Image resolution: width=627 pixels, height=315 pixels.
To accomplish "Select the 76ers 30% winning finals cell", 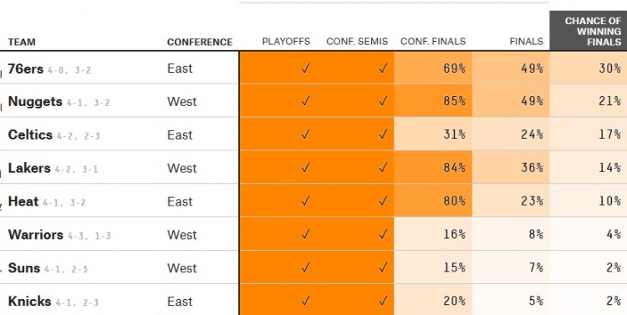I will 589,68.
